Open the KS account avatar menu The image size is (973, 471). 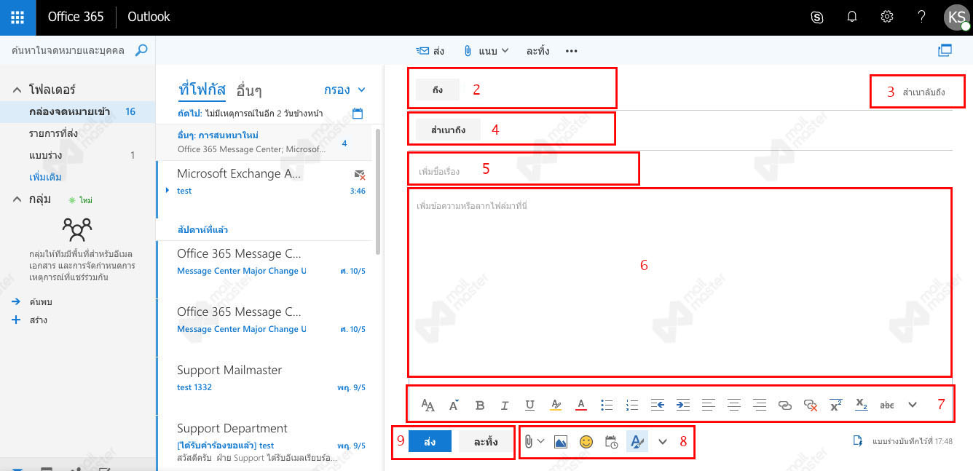pyautogui.click(x=957, y=17)
